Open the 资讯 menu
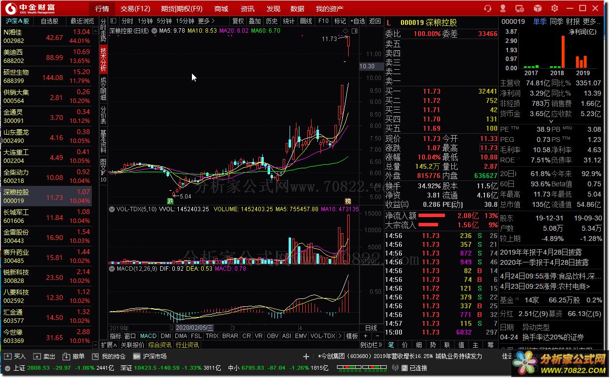The height and width of the screenshot is (378, 610). [248, 9]
